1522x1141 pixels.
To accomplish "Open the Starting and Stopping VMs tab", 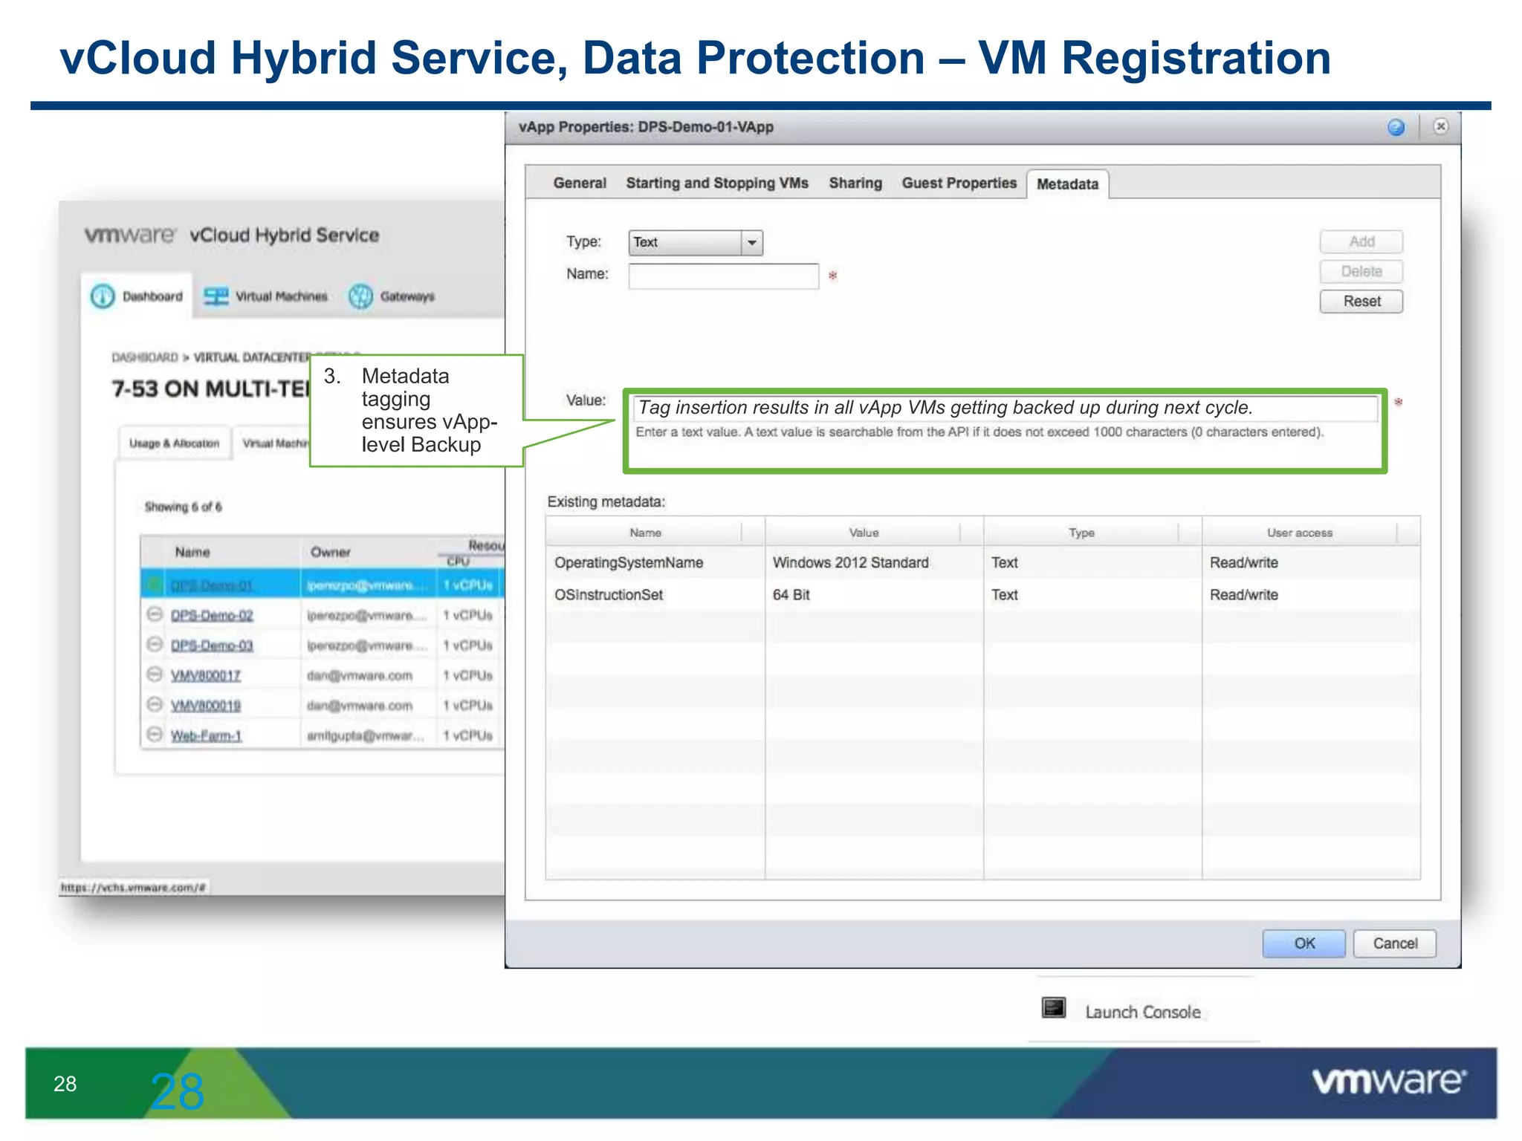I will (x=717, y=183).
